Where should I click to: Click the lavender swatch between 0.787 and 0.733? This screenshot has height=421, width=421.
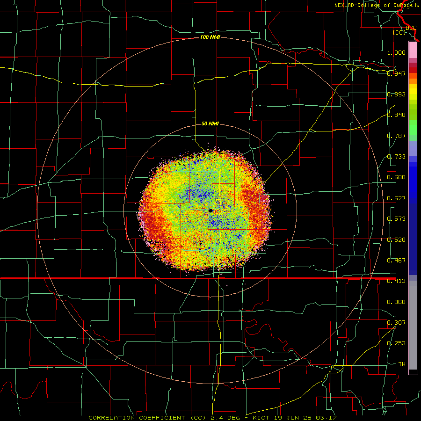click(413, 148)
